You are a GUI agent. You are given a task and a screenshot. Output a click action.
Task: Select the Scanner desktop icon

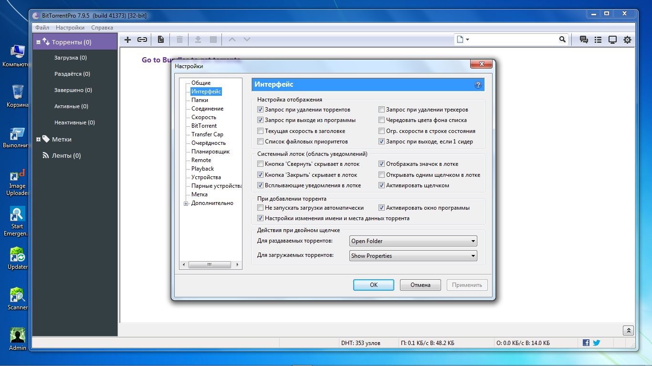point(18,299)
